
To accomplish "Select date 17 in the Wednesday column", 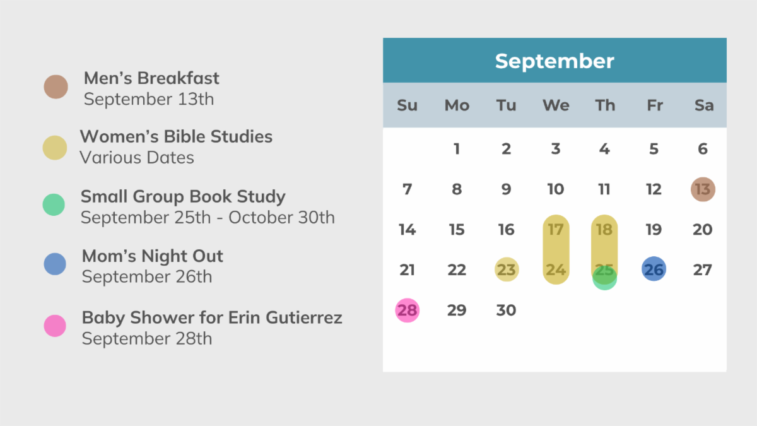I will (555, 230).
